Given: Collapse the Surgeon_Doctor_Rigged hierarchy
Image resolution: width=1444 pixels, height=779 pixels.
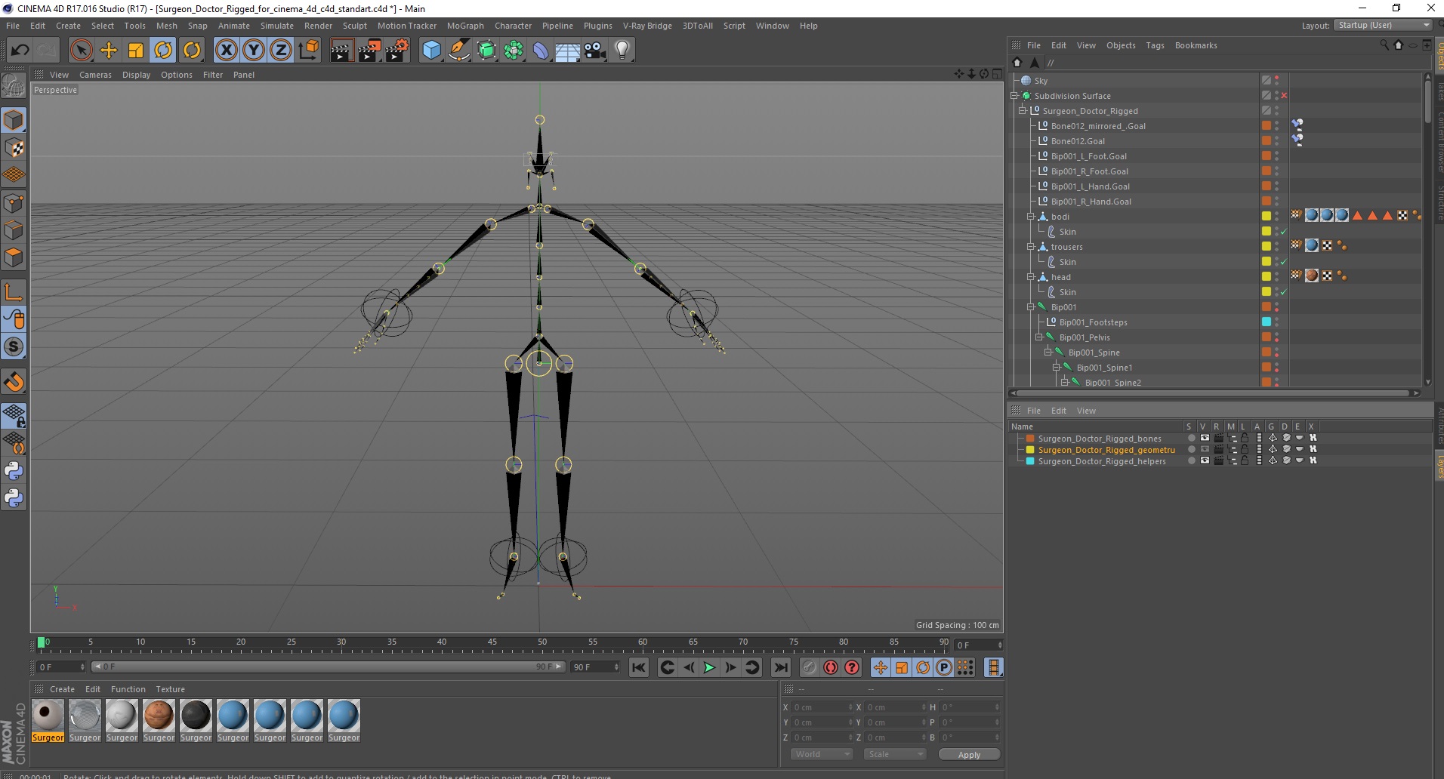Looking at the screenshot, I should [x=1023, y=110].
